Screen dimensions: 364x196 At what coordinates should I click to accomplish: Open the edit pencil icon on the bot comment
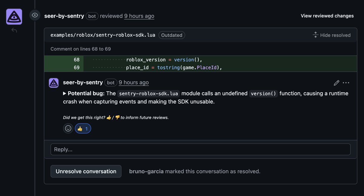point(336,83)
